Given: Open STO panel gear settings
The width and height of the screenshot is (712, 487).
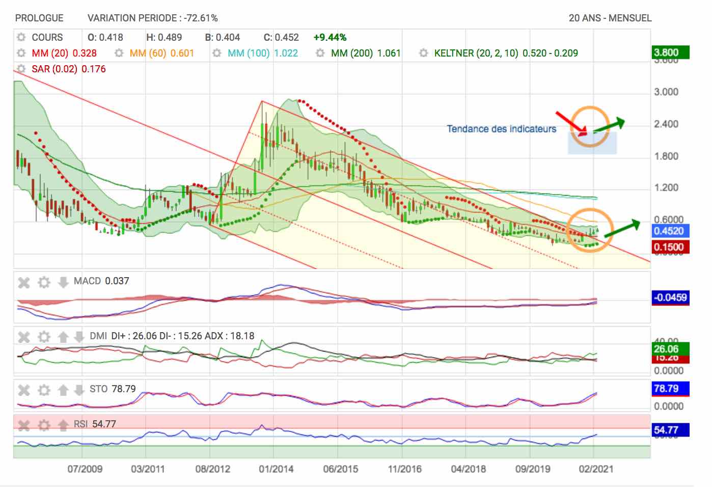Looking at the screenshot, I should pos(44,390).
